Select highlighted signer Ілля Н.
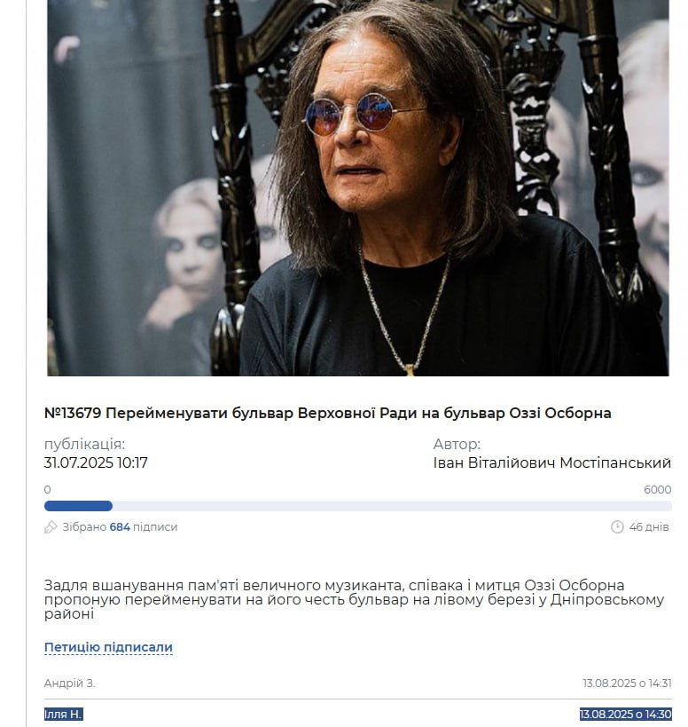This screenshot has height=727, width=688. coord(64,714)
